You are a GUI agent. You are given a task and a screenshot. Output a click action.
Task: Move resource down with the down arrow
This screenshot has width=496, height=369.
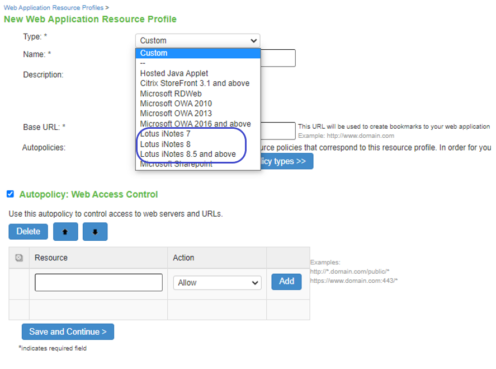95,232
